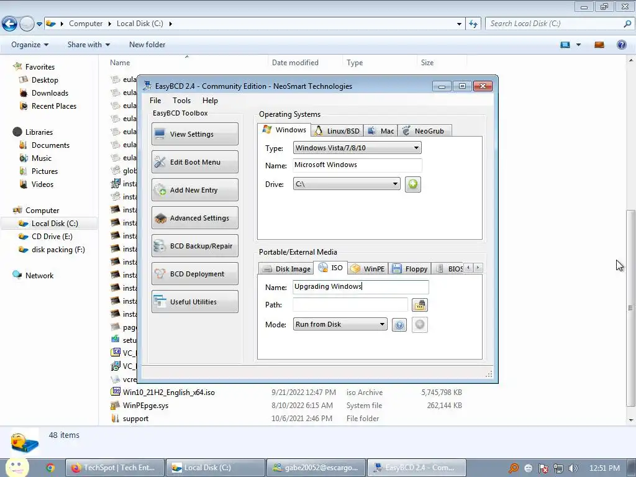Select disk packing (F:) drive
Image resolution: width=636 pixels, height=477 pixels.
click(x=58, y=250)
